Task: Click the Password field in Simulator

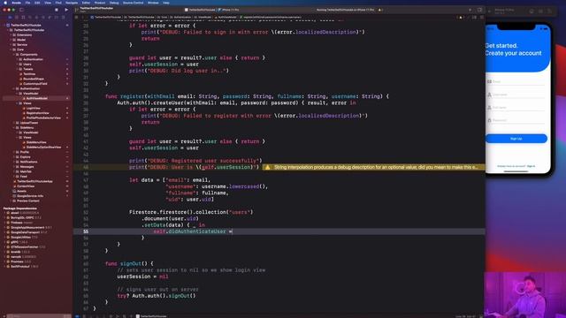Action: 516,120
